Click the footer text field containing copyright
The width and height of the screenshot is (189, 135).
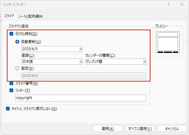pyautogui.click(x=81, y=98)
